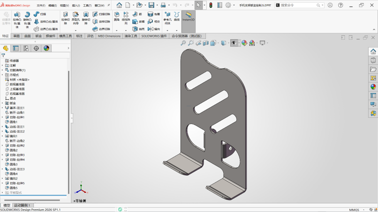Click the 拔模 draft tool
This screenshot has width=378, height=212.
138,22
